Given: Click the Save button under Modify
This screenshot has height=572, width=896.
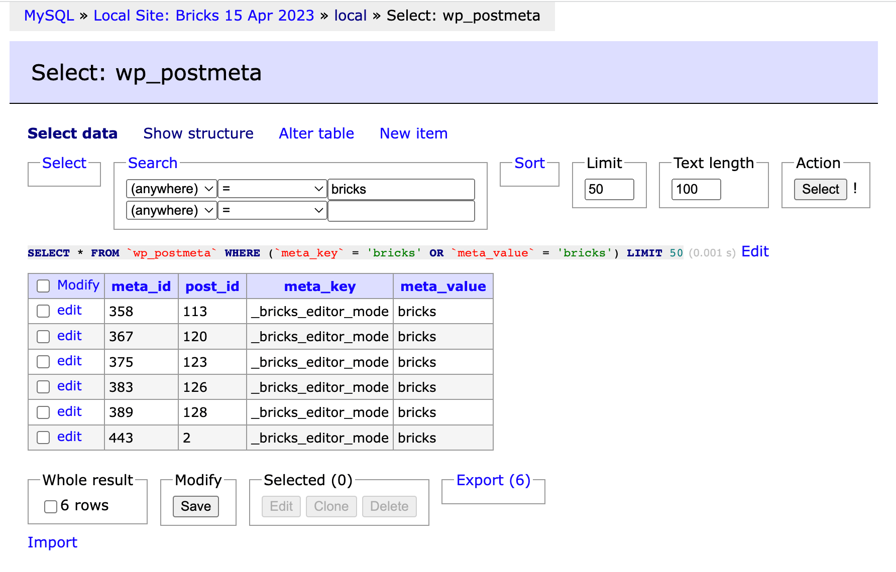Looking at the screenshot, I should point(196,506).
